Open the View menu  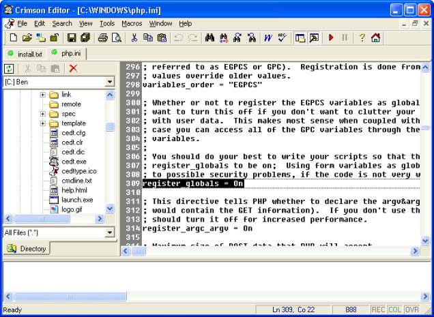point(86,24)
